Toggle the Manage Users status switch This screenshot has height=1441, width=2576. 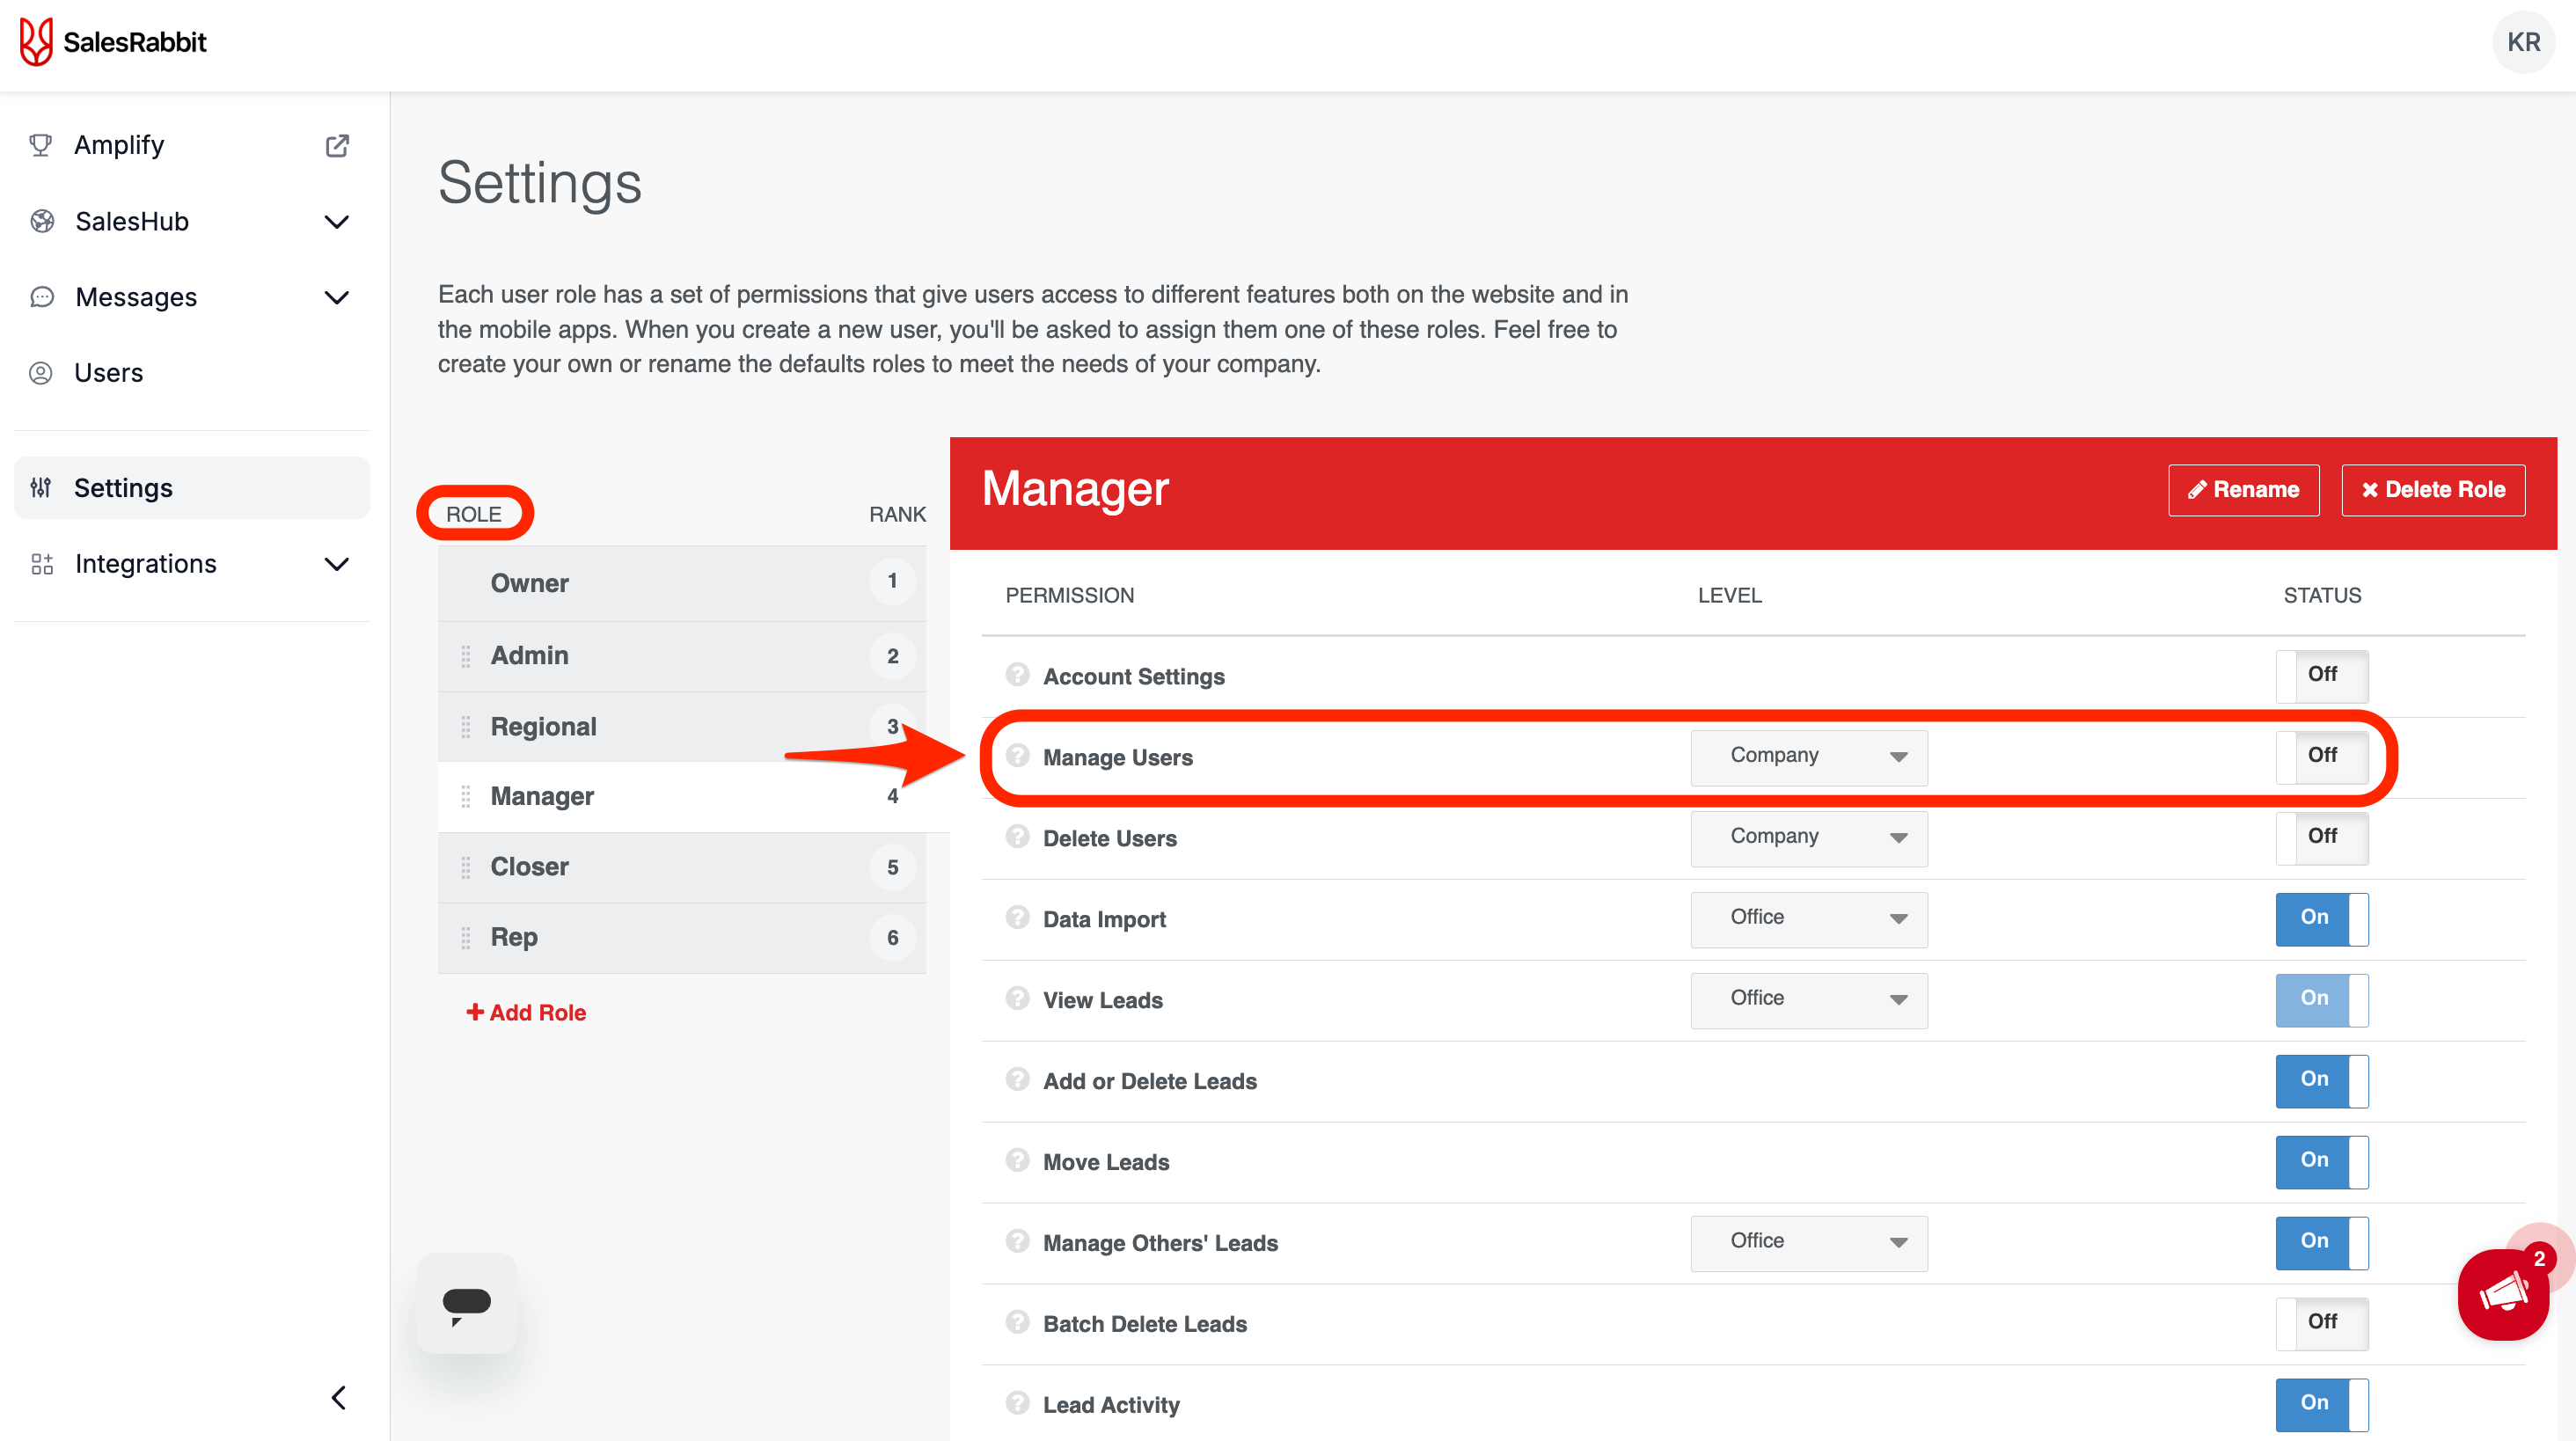[x=2321, y=756]
